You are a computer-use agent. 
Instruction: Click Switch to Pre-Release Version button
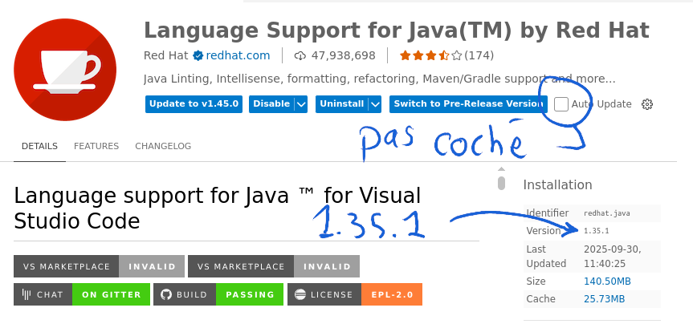468,104
